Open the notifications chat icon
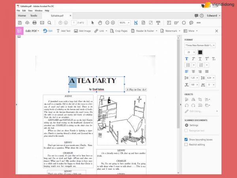The image size is (237, 178). tap(196, 15)
